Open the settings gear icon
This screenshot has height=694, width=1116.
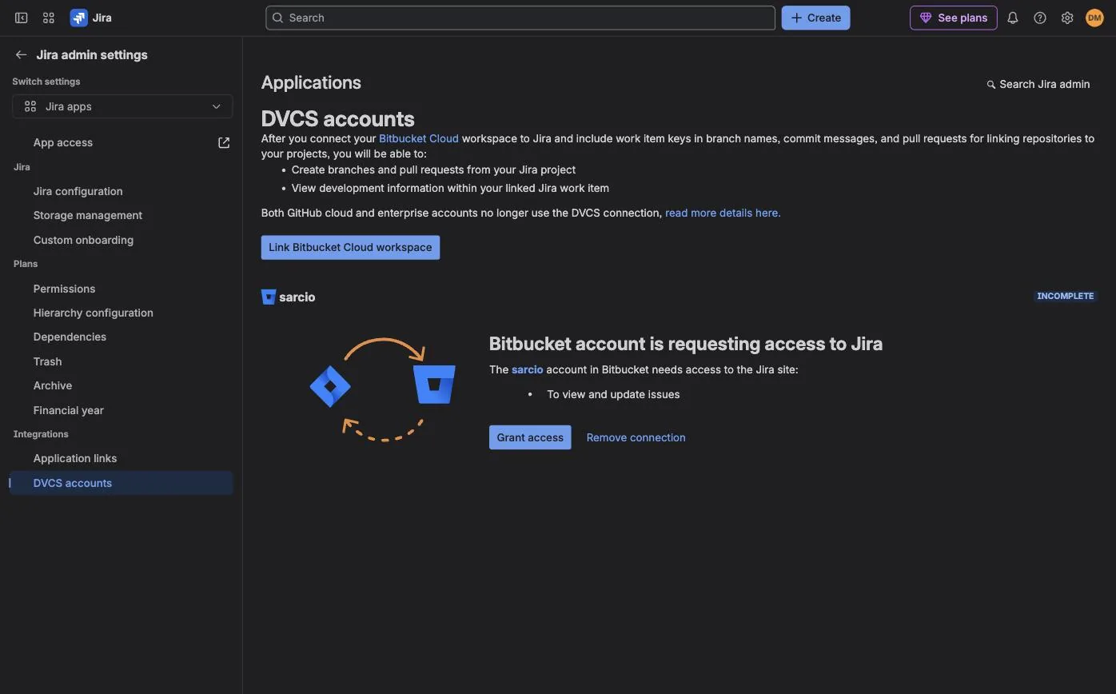[x=1067, y=18]
